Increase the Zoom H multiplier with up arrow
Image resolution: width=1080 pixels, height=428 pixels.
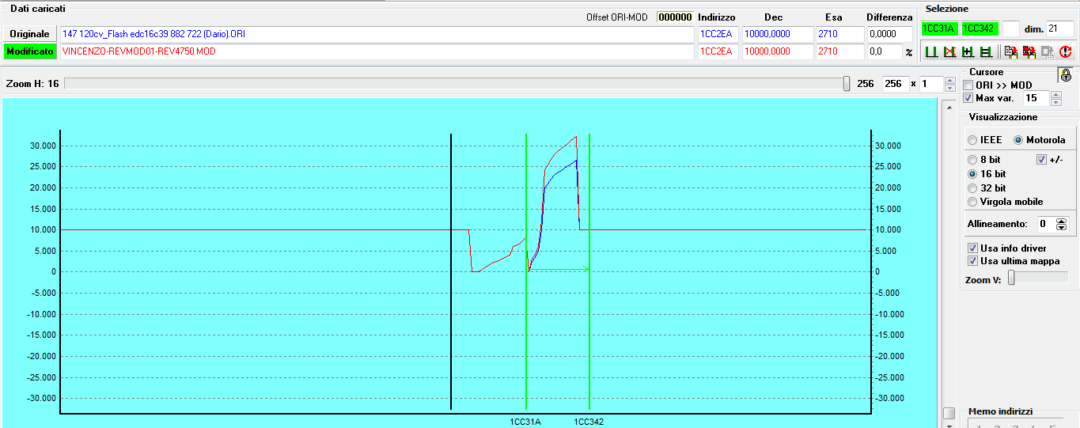(950, 81)
